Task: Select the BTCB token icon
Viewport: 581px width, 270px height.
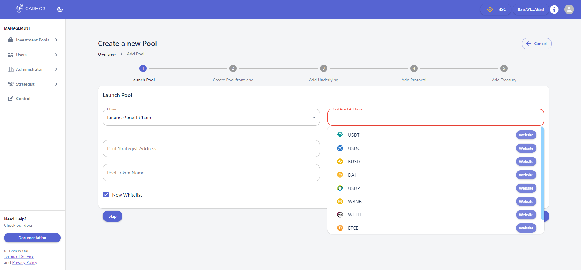Action: 340,228
